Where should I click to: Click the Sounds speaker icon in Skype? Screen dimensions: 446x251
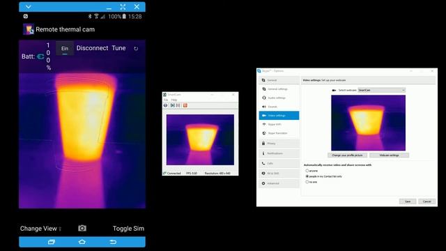(x=263, y=107)
